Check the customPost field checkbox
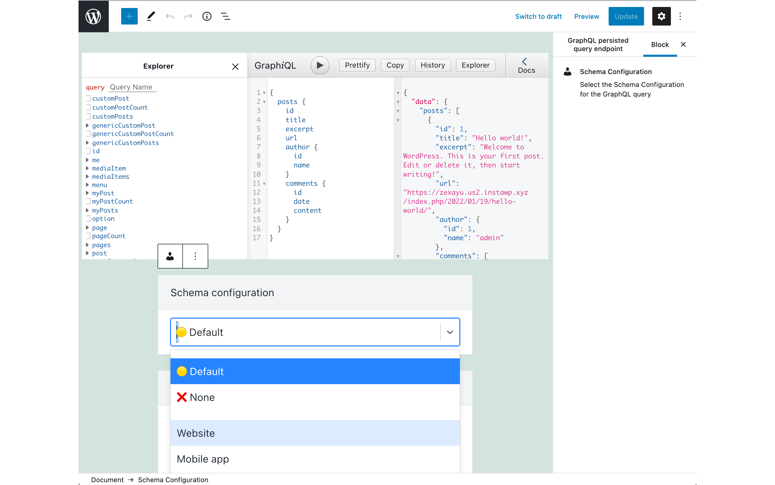This screenshot has height=485, width=775. click(x=88, y=98)
